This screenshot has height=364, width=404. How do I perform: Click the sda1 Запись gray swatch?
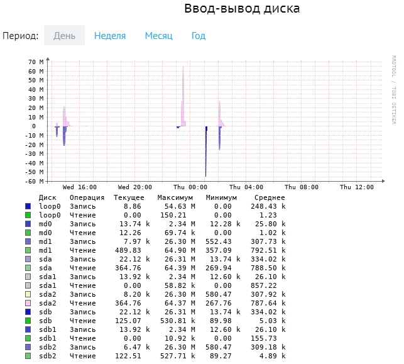pyautogui.click(x=28, y=277)
